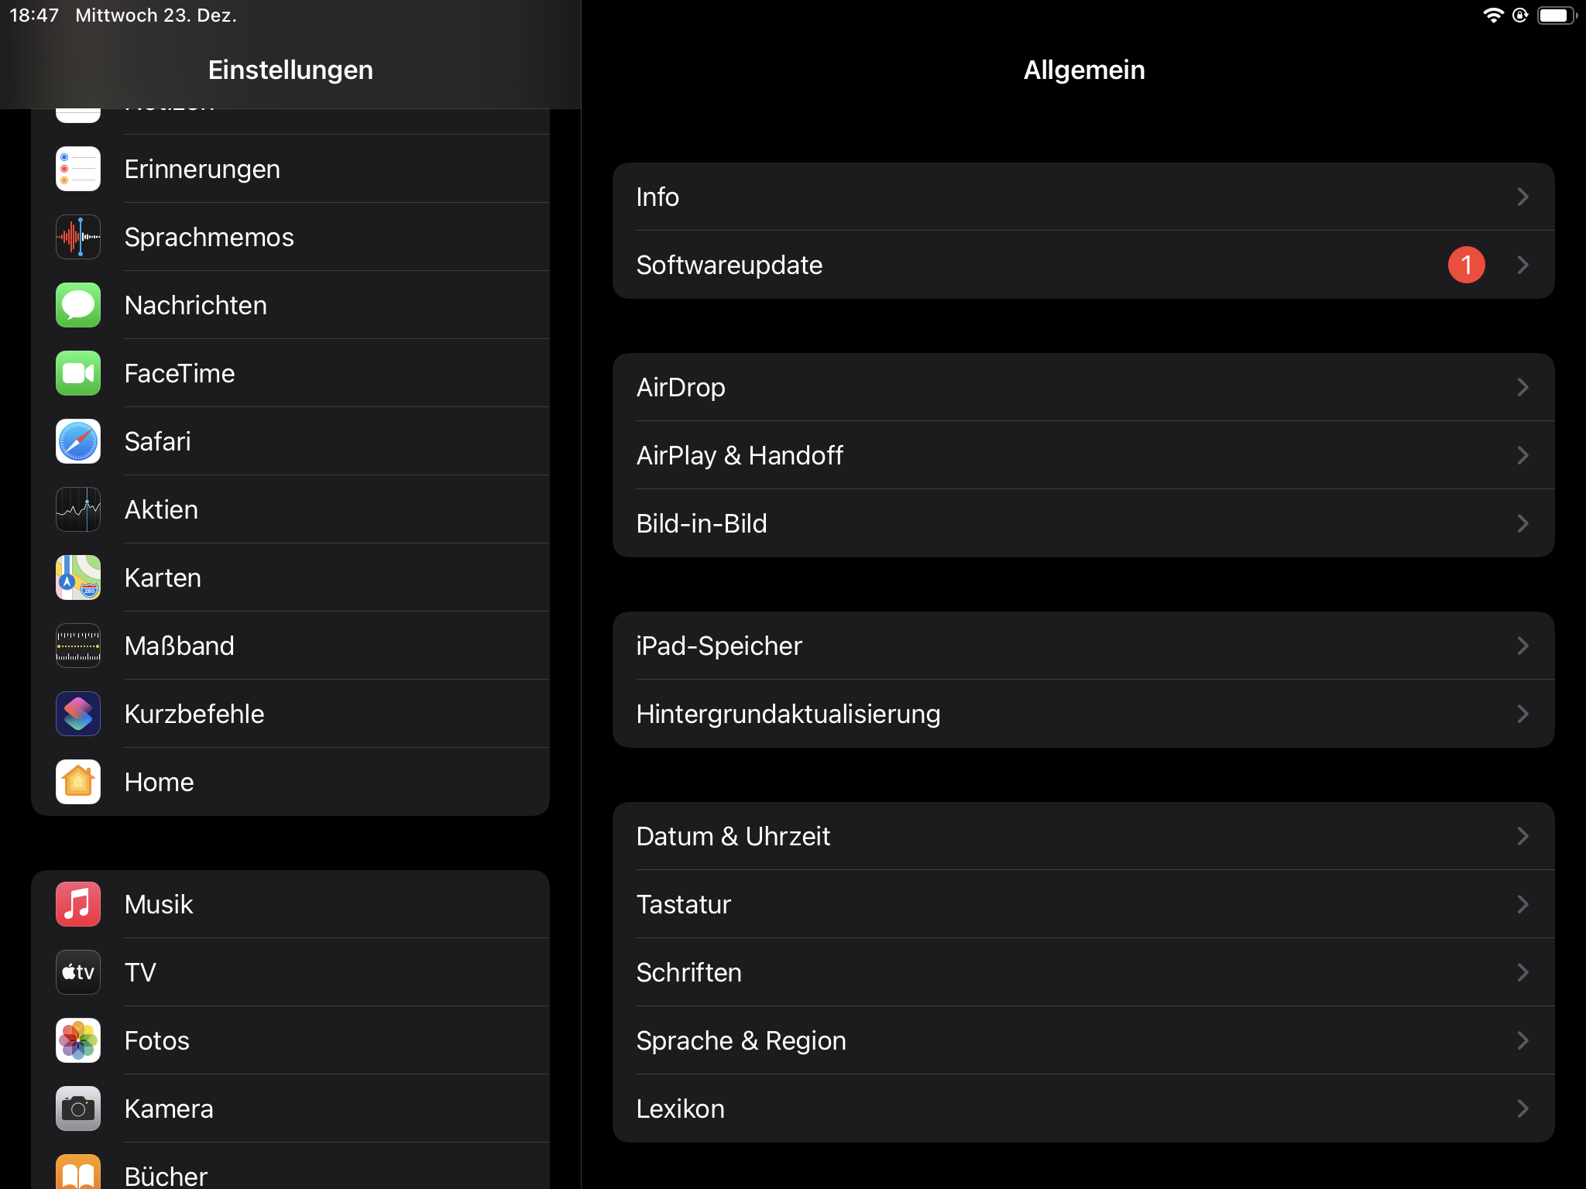Screen dimensions: 1586x1189
Task: Tap the Apple TV icon
Action: click(x=78, y=972)
